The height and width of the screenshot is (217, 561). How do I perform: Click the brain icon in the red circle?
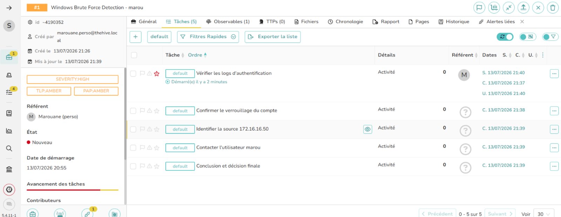click(9, 190)
